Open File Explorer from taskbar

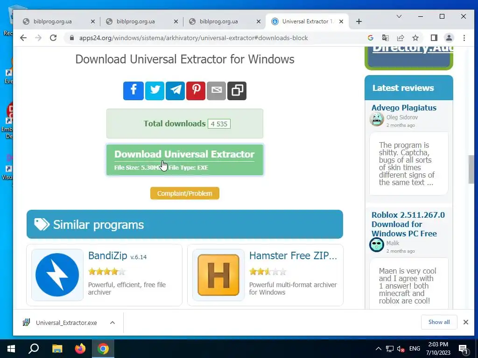(x=57, y=349)
